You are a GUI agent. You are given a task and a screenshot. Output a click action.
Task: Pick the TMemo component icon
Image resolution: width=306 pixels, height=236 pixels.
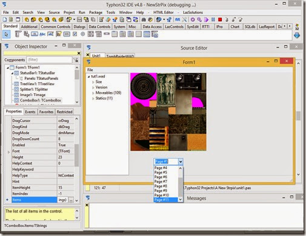point(59,34)
